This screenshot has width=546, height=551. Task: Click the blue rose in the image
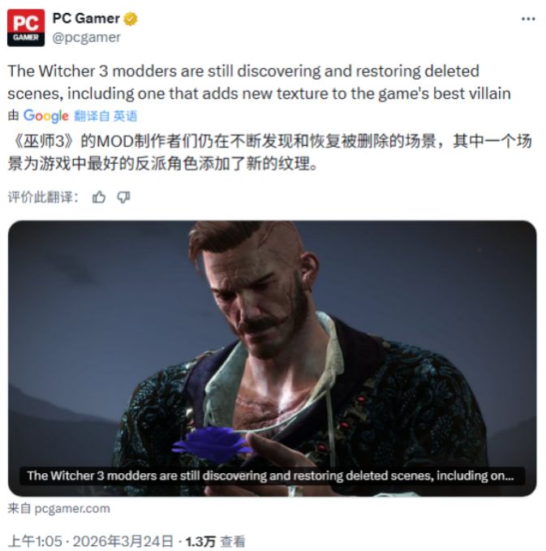(212, 445)
